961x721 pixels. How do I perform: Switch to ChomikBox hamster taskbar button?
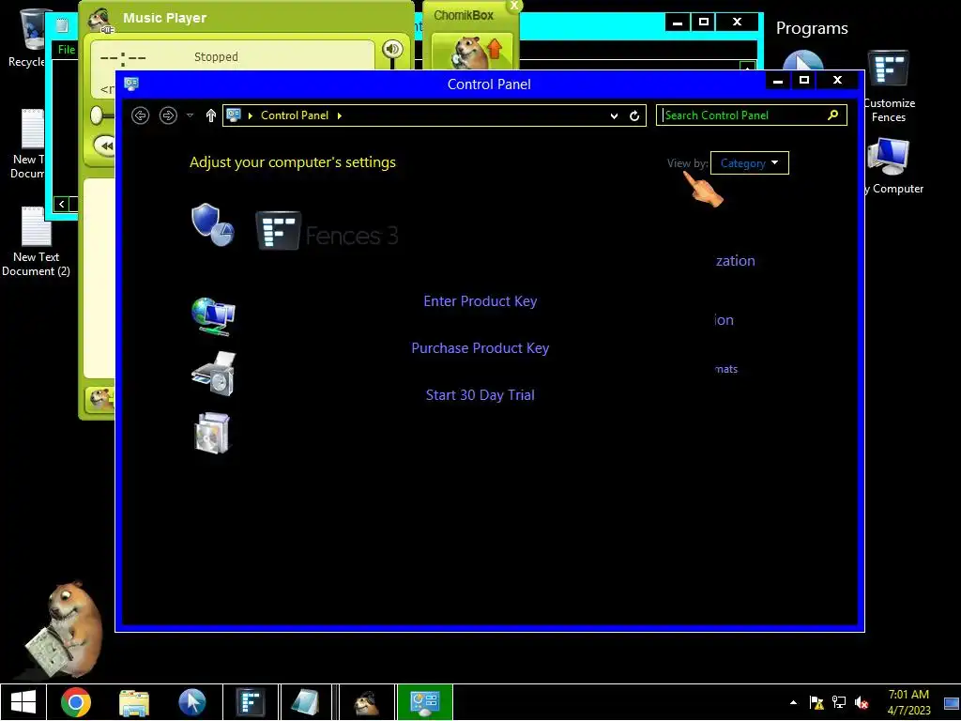pyautogui.click(x=367, y=702)
